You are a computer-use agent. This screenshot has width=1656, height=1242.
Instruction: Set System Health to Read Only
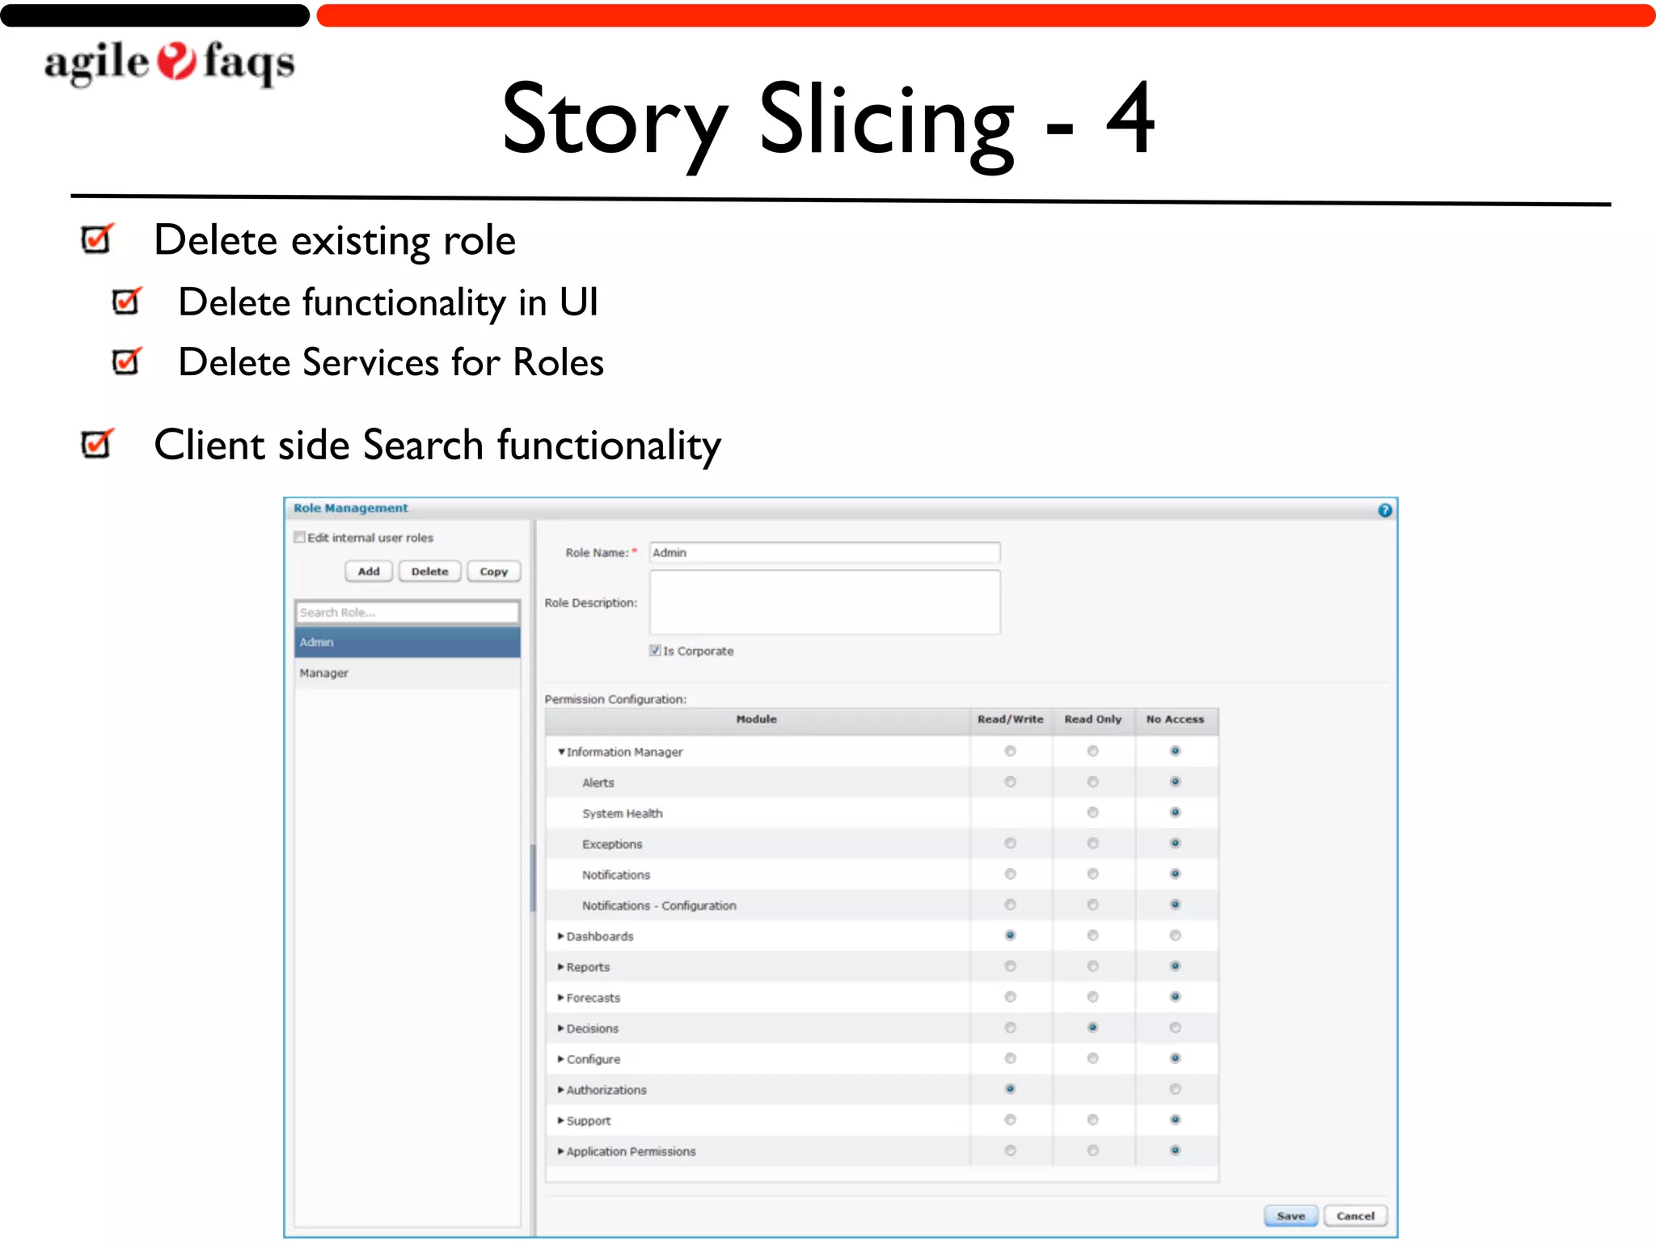pyautogui.click(x=1092, y=813)
